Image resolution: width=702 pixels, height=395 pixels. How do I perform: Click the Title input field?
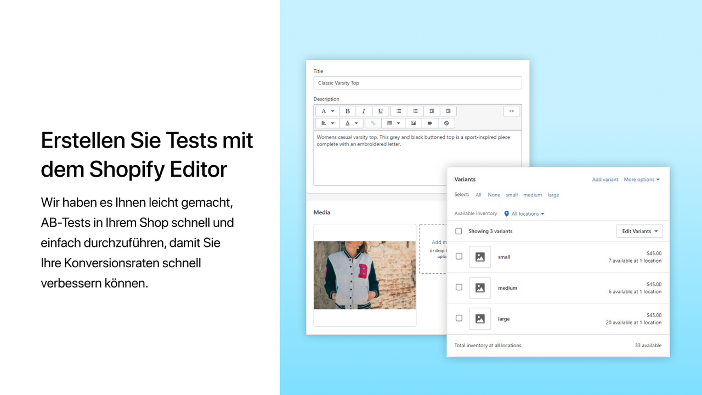tap(417, 83)
